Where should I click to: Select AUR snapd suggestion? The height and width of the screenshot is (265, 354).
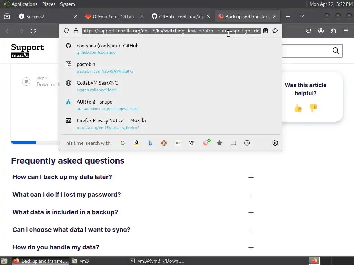(x=171, y=105)
